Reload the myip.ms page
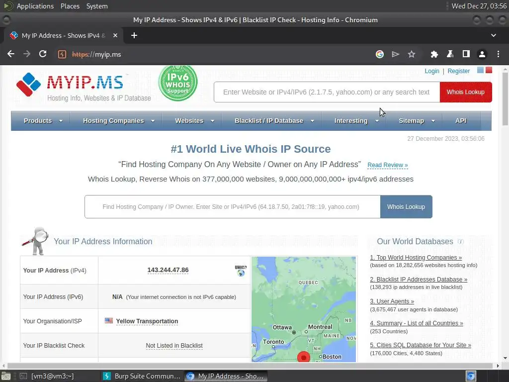 pyautogui.click(x=43, y=54)
